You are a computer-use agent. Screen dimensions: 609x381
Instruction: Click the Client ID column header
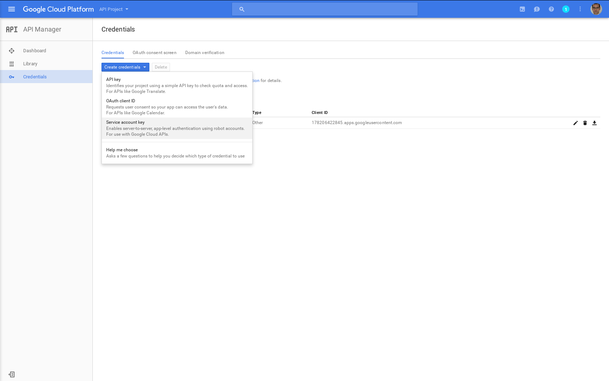(x=320, y=112)
